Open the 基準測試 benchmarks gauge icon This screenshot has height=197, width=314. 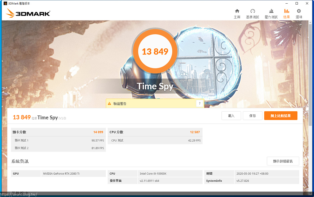(x=253, y=11)
